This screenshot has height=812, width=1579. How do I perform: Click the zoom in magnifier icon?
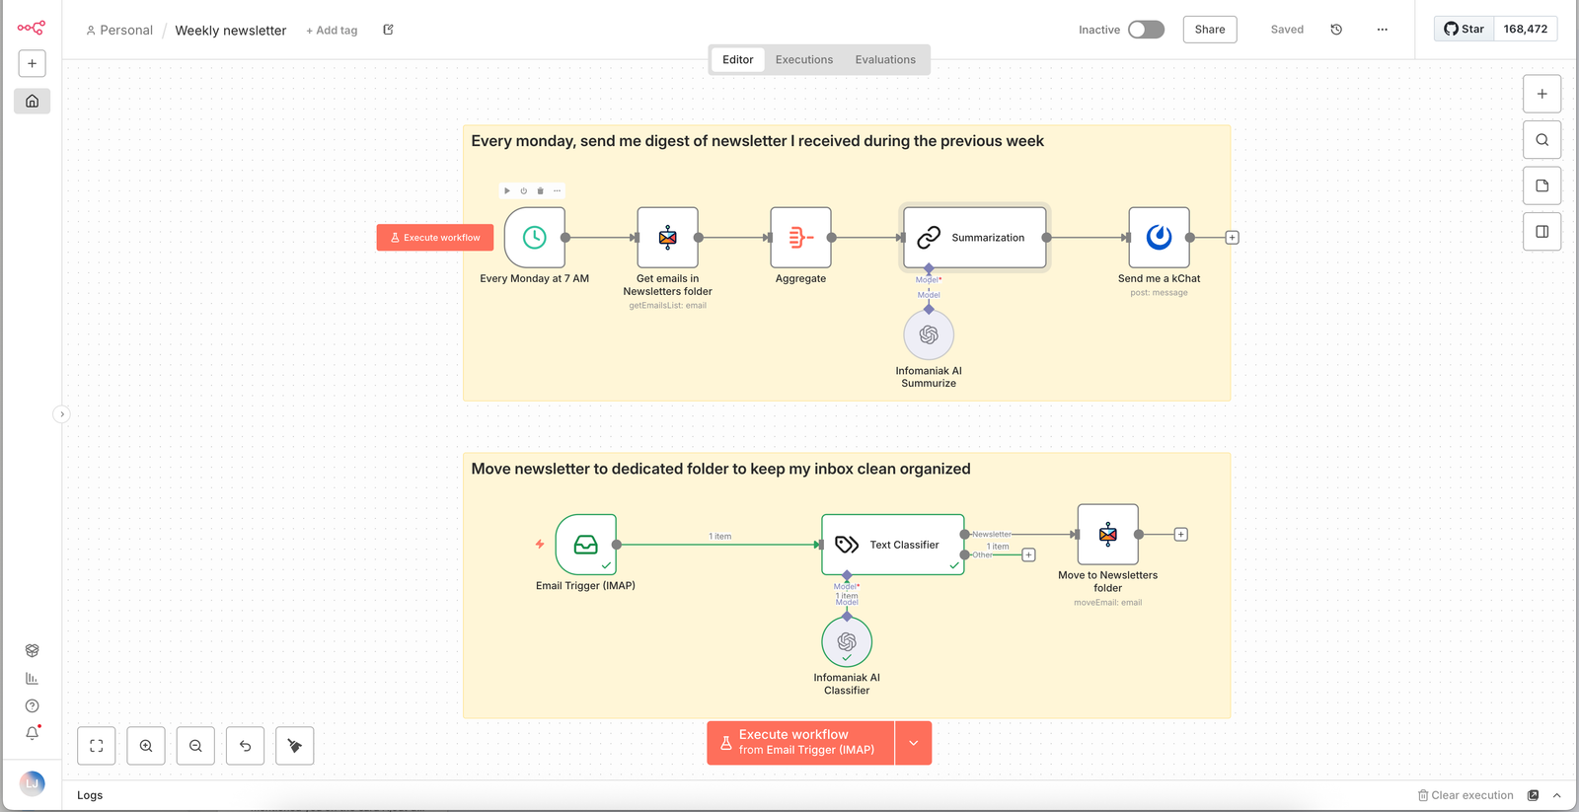pyautogui.click(x=146, y=746)
